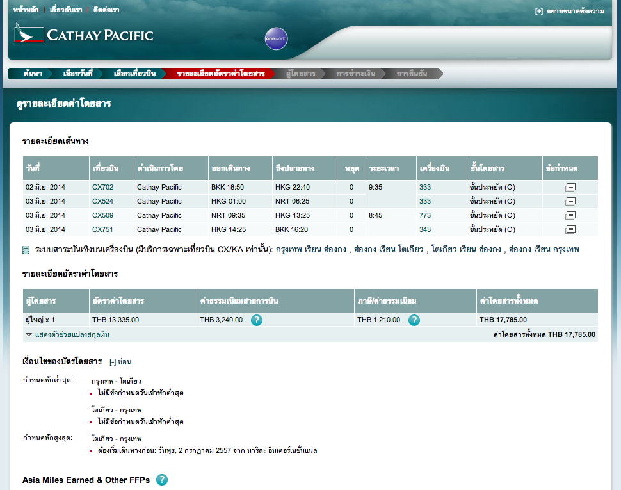Open เกี่ยวกับเรา about us link
The width and height of the screenshot is (621, 490).
pyautogui.click(x=66, y=10)
